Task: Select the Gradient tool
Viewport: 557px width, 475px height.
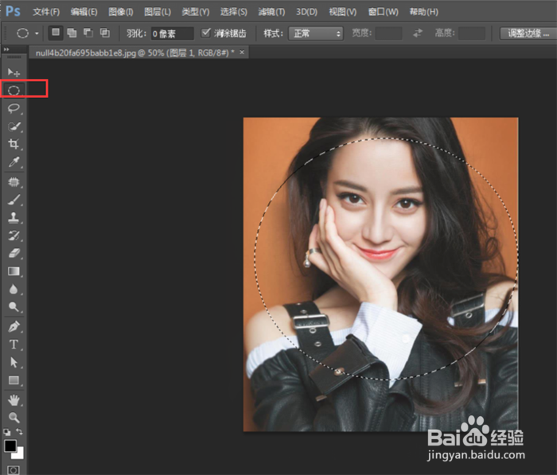Action: click(x=14, y=271)
